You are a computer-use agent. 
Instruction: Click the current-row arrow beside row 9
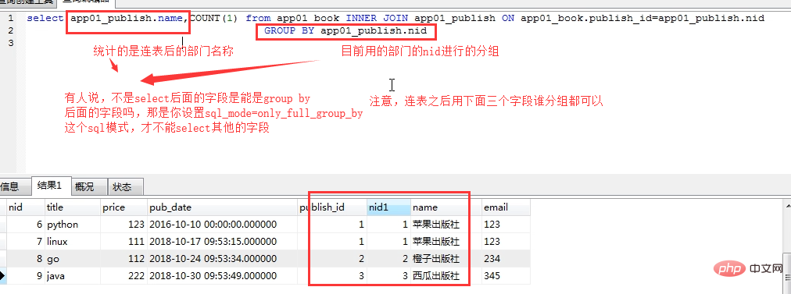pyautogui.click(x=2, y=276)
